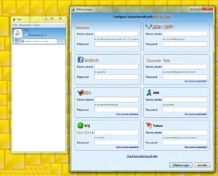The image size is (218, 176).
Task: Open the Aiuto menu in Jitsi
Action: [x=37, y=25]
